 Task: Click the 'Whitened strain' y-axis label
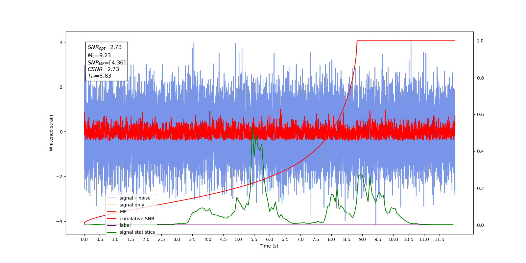coord(51,133)
